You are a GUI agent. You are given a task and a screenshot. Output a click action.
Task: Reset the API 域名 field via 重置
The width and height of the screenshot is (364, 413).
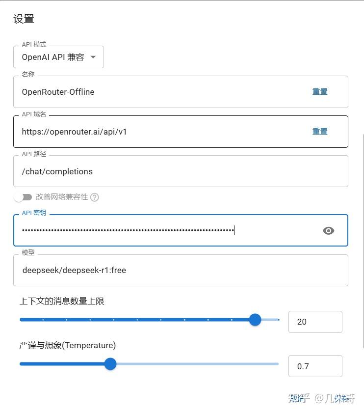[320, 131]
